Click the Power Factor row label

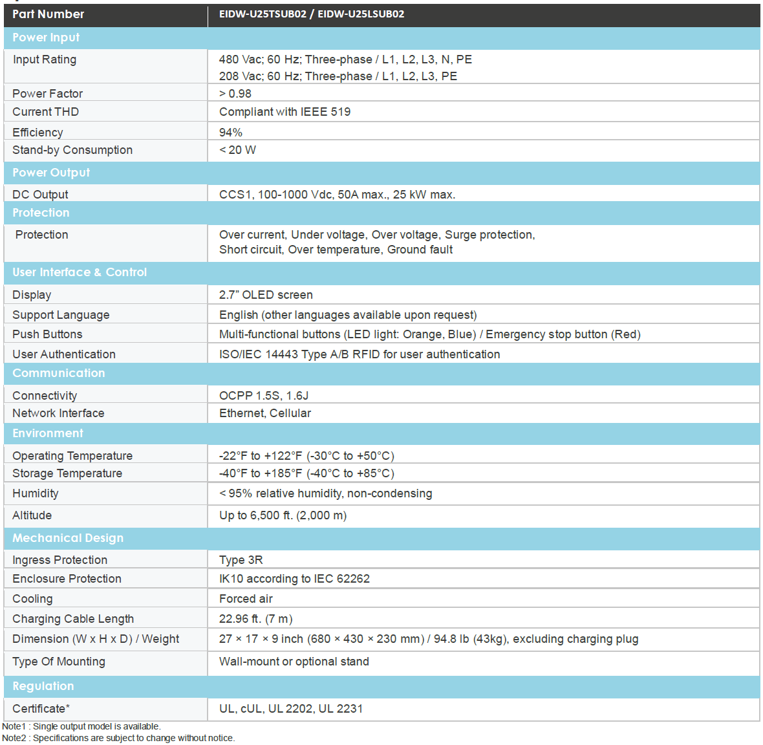47,94
